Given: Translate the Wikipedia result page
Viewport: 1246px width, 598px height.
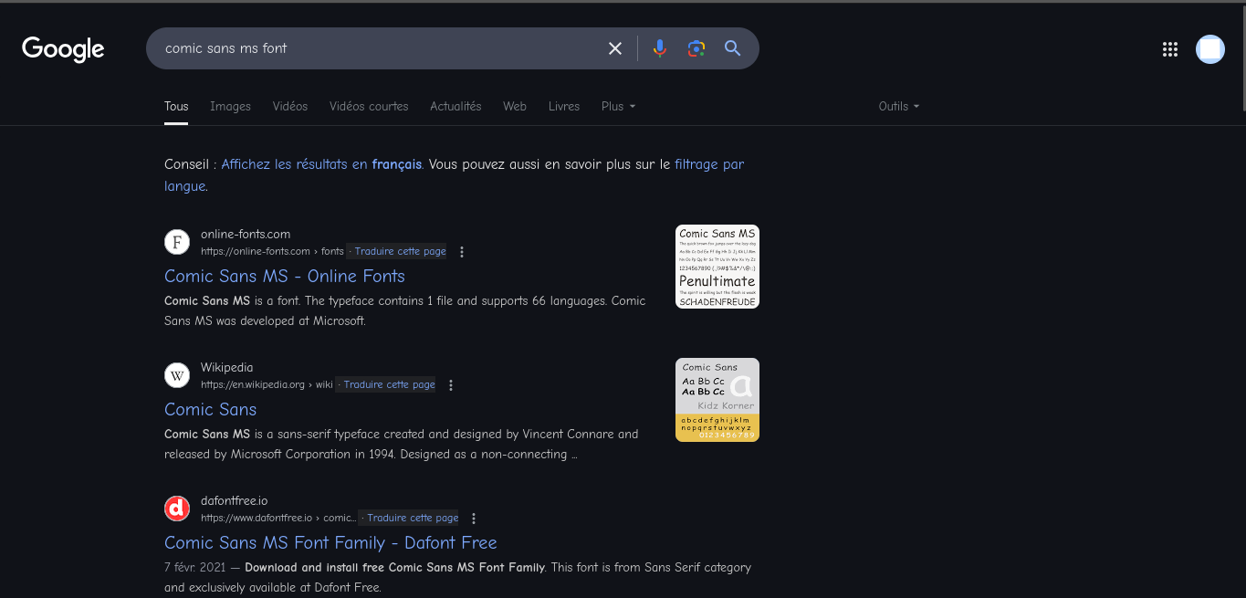Looking at the screenshot, I should click(389, 385).
